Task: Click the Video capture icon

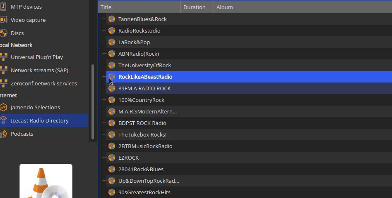Action: [3, 20]
